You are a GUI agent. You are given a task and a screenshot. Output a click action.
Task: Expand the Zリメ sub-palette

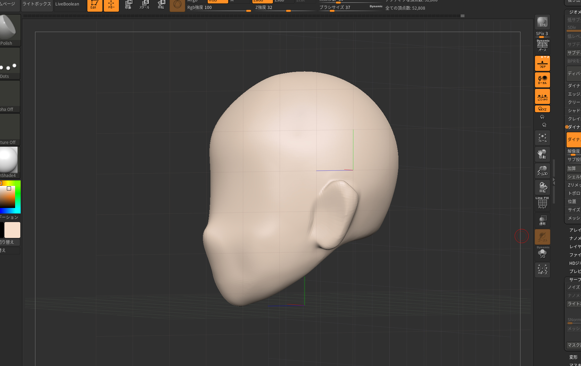(574, 185)
